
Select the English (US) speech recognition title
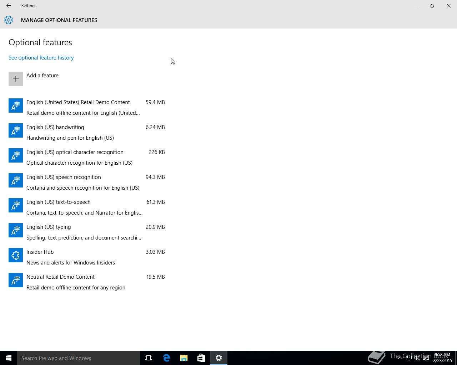click(x=64, y=177)
